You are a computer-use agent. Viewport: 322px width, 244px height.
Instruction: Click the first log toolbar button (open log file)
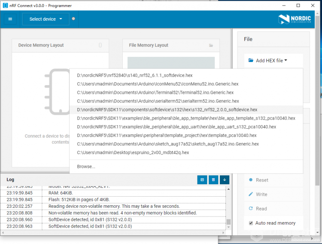pos(202,180)
